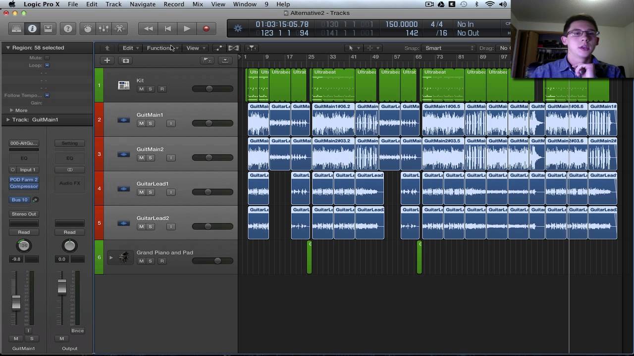Image resolution: width=634 pixels, height=356 pixels.
Task: Open the Mix menu
Action: [198, 4]
